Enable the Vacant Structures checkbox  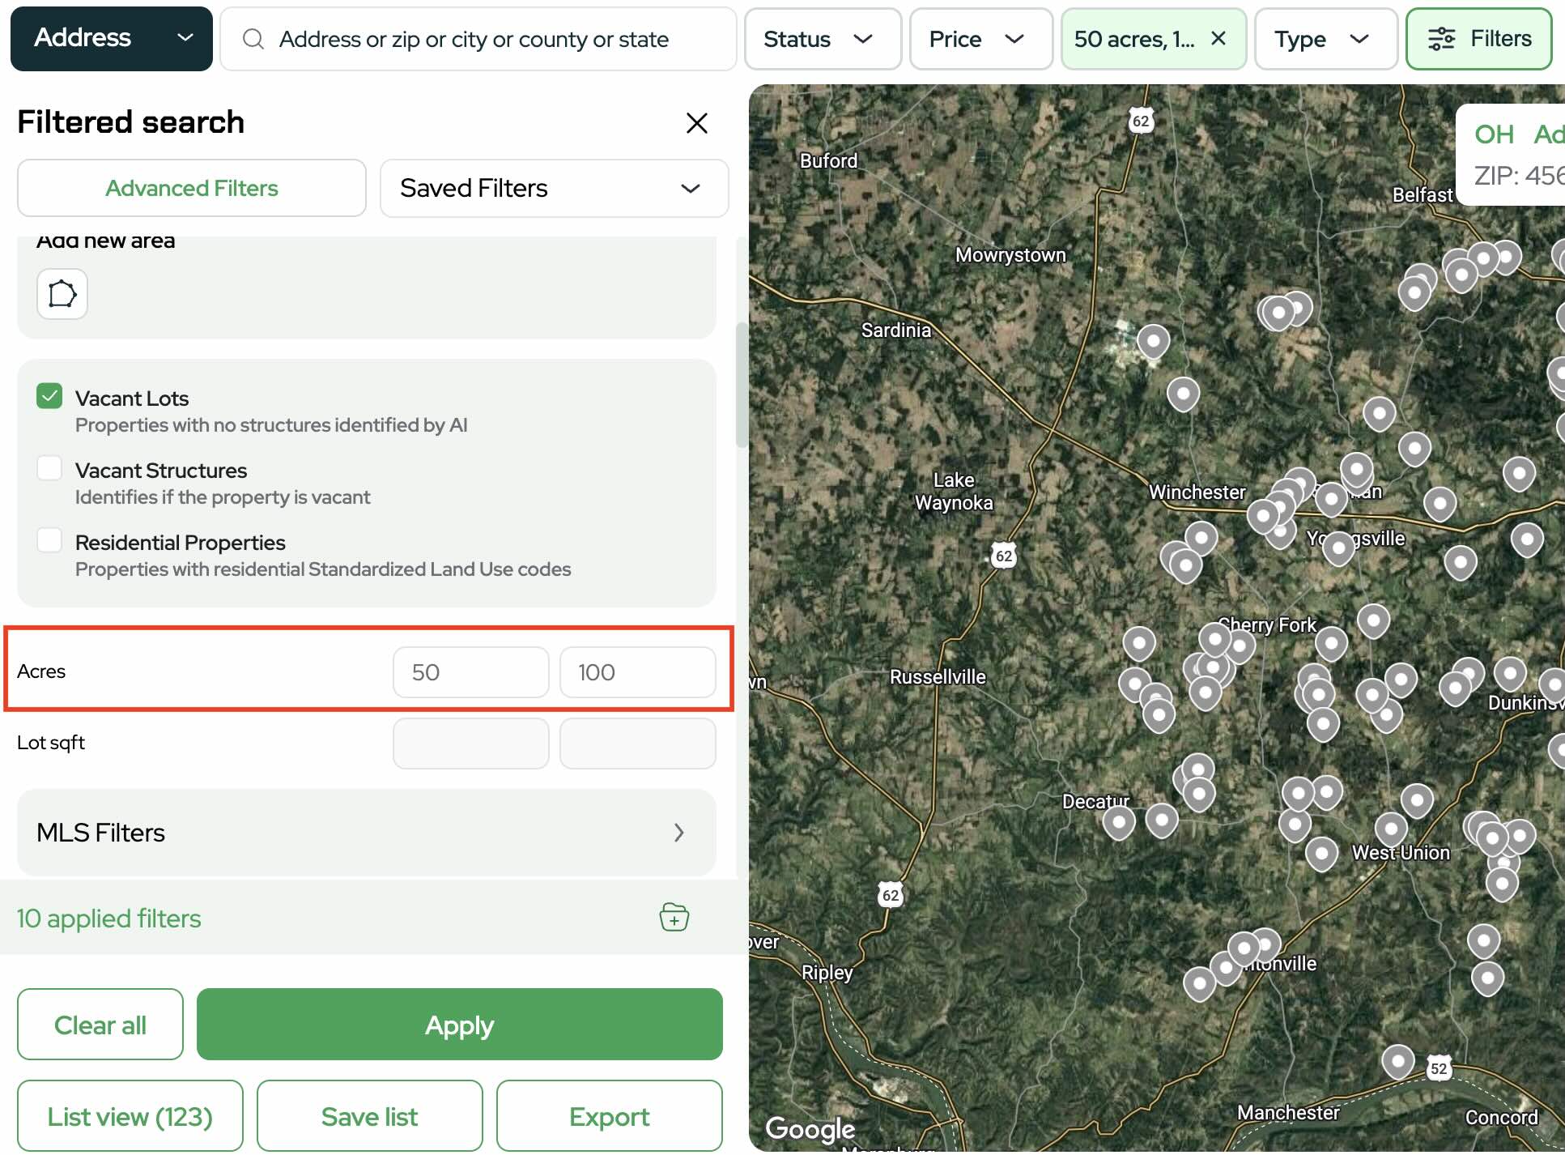49,468
